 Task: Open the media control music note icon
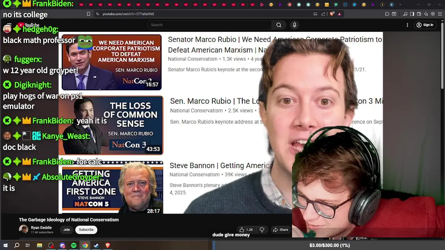click(405, 14)
